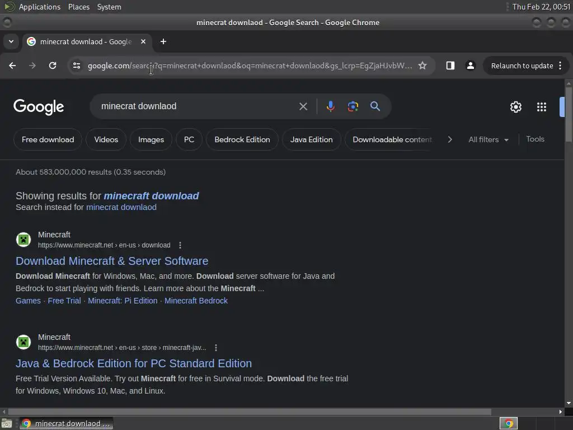Open Download Minecraft & Server Software result
The height and width of the screenshot is (430, 573).
112,261
